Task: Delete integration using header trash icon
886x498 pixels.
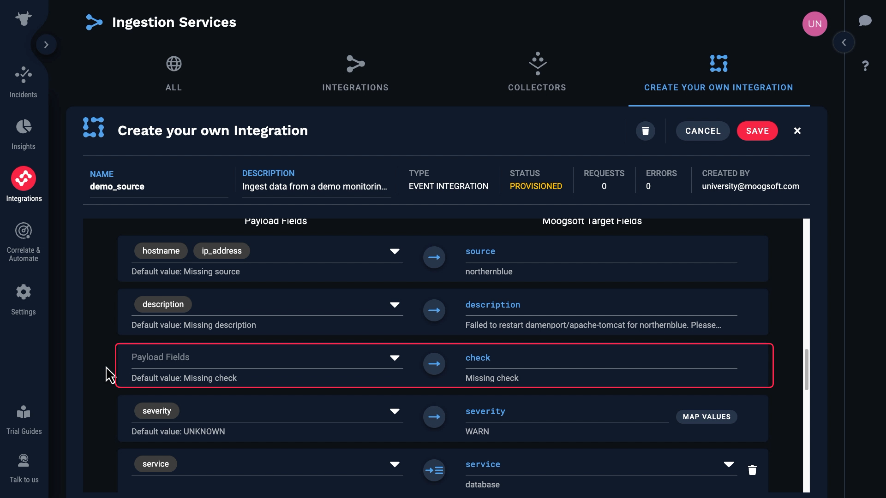Action: tap(646, 131)
